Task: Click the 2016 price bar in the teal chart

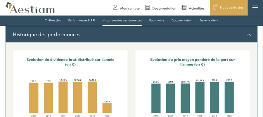Action: pos(171,98)
